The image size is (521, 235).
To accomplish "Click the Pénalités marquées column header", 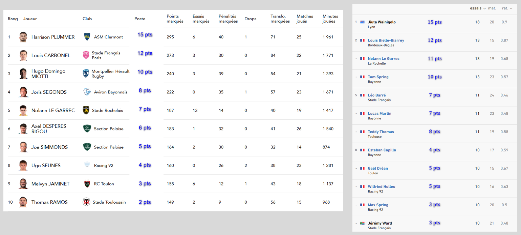I will tap(228, 19).
